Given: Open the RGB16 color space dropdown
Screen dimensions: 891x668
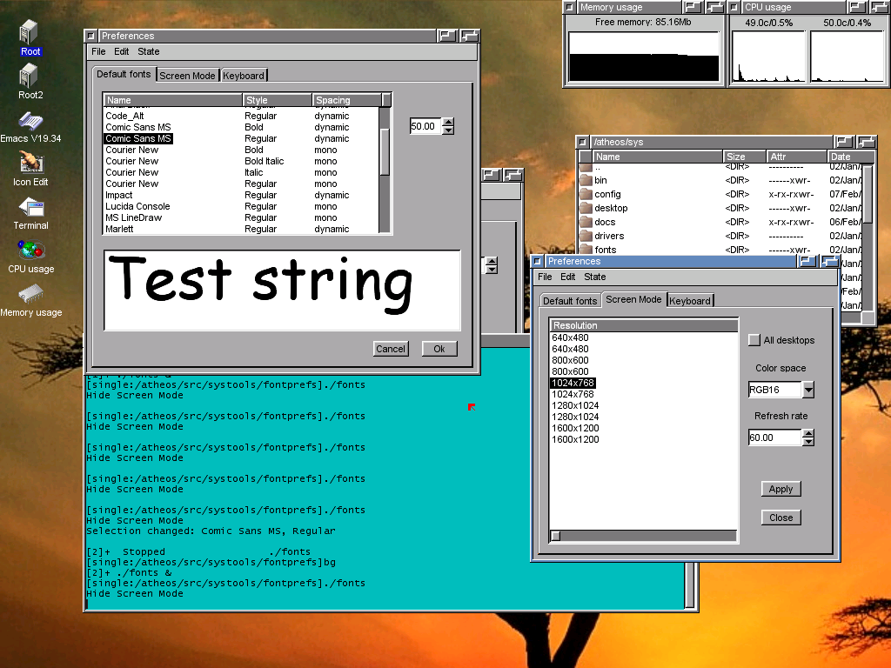Looking at the screenshot, I should (x=807, y=390).
